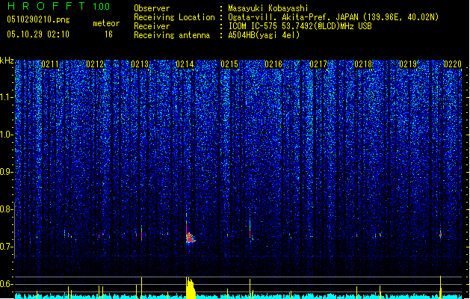Click the Receiver label
Screen dimensions: 470x299
click(x=152, y=26)
